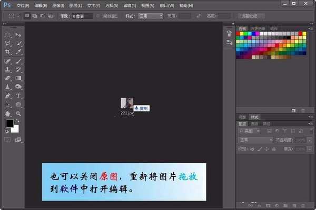Open the blend mode 正常 dropdown

[255, 140]
